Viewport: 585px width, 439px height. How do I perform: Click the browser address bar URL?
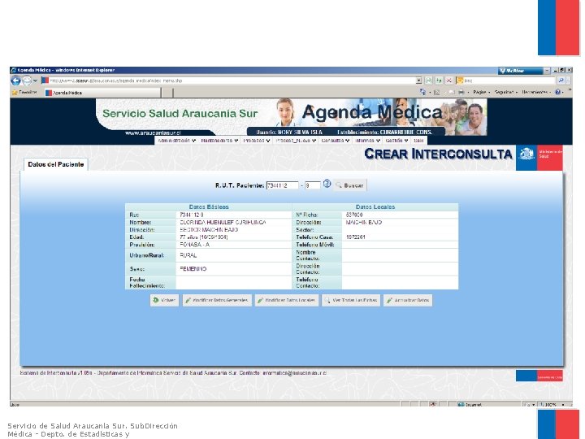pyautogui.click(x=232, y=80)
